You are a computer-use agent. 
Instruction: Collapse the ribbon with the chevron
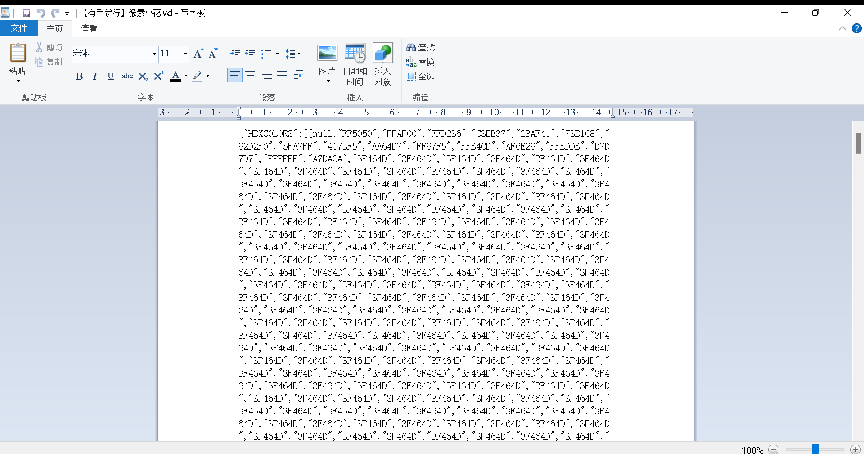click(x=842, y=29)
